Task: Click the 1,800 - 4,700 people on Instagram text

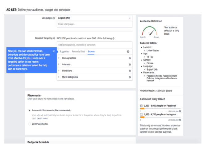Action: 160,114
